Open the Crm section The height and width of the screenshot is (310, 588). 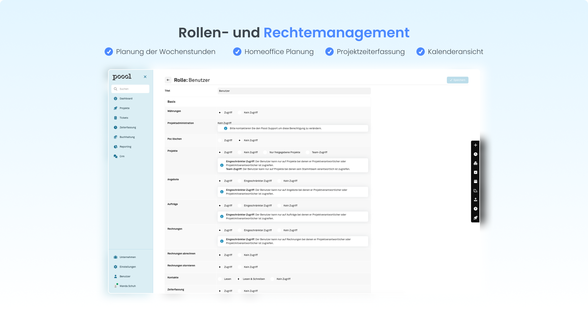[122, 156]
